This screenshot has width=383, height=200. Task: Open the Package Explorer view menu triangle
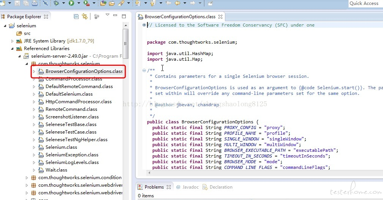coord(107,15)
